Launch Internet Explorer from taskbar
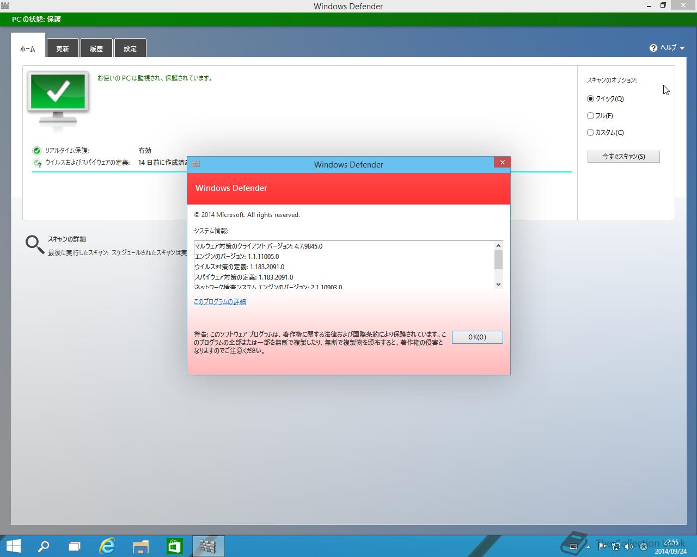The image size is (697, 557). (x=107, y=546)
